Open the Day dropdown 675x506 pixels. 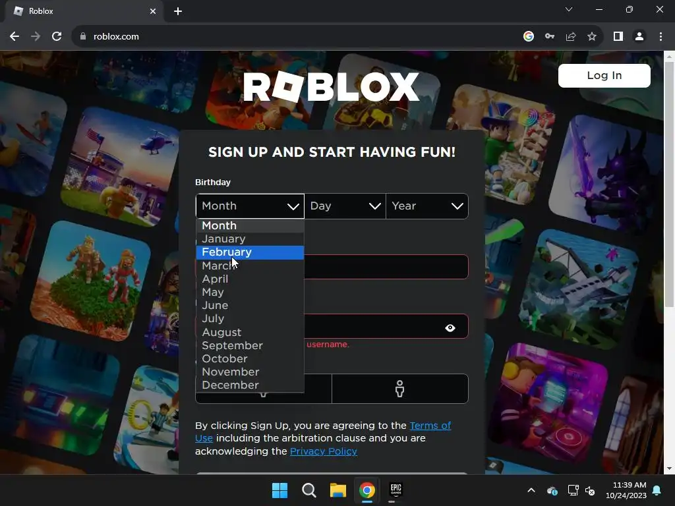click(345, 206)
